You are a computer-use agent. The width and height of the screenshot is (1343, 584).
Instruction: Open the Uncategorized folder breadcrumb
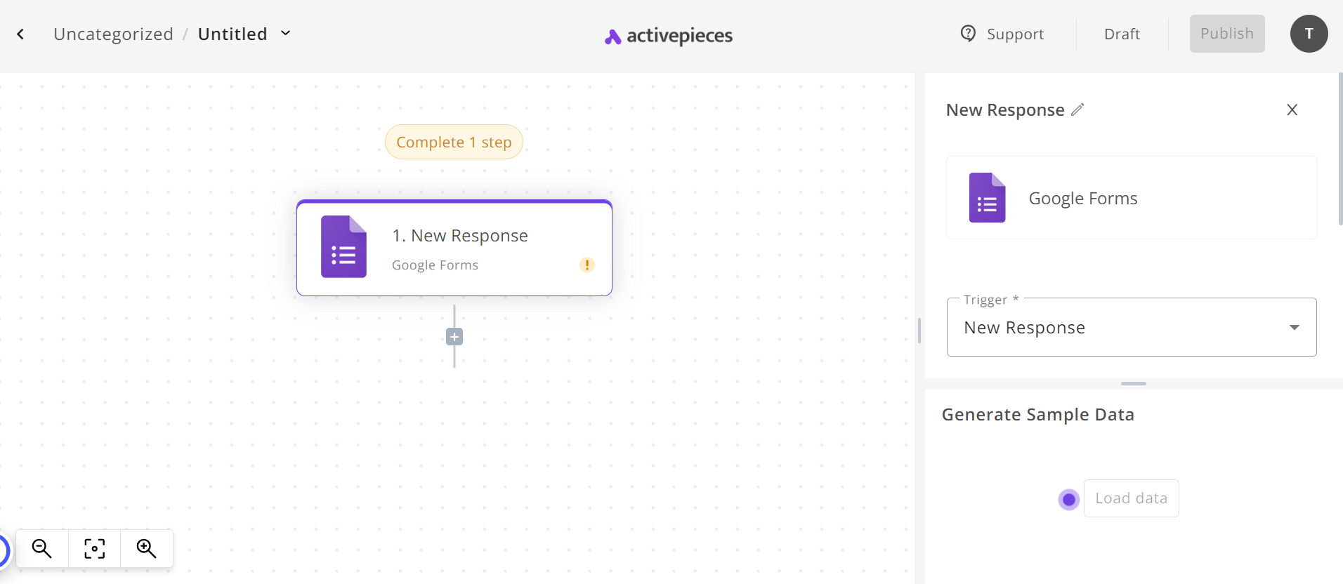[x=113, y=34]
